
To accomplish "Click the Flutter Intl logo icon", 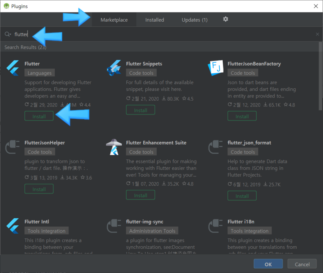I will point(13,226).
